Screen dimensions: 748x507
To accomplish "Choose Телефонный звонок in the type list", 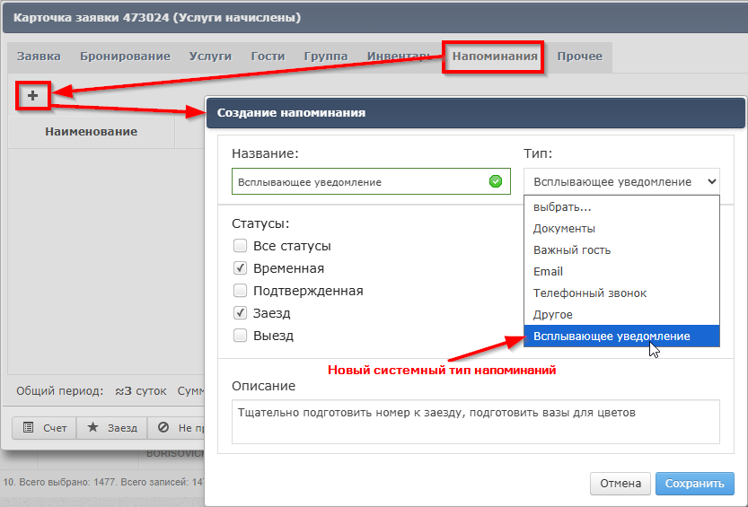I will 590,293.
